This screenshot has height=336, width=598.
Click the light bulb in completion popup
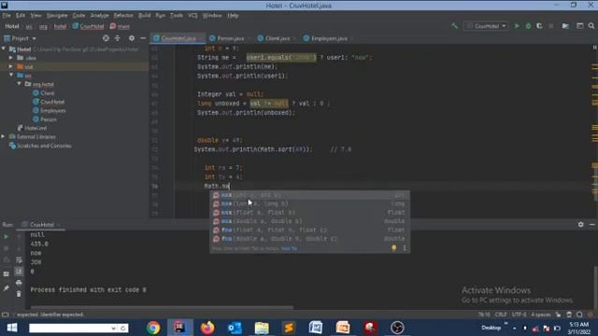(393, 248)
